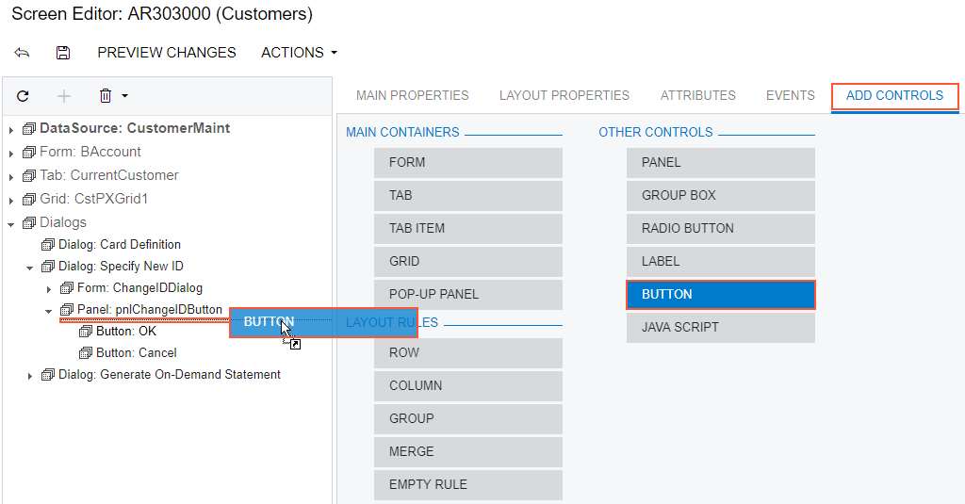Click the plus add icon above the tree
The image size is (965, 504).
pos(64,96)
